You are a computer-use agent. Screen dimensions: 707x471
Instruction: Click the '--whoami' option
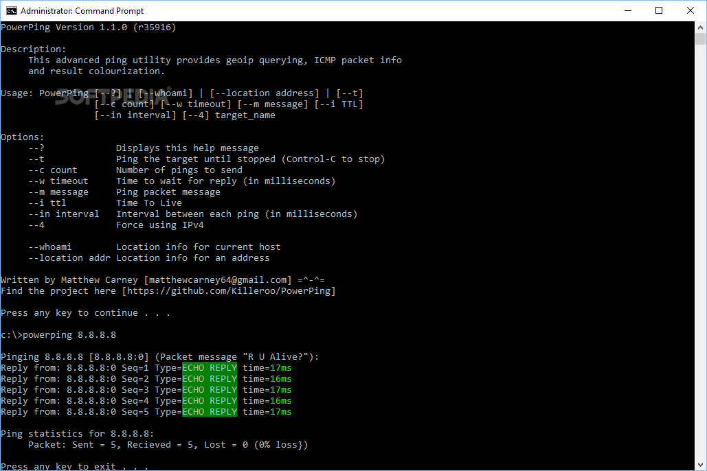pos(50,247)
